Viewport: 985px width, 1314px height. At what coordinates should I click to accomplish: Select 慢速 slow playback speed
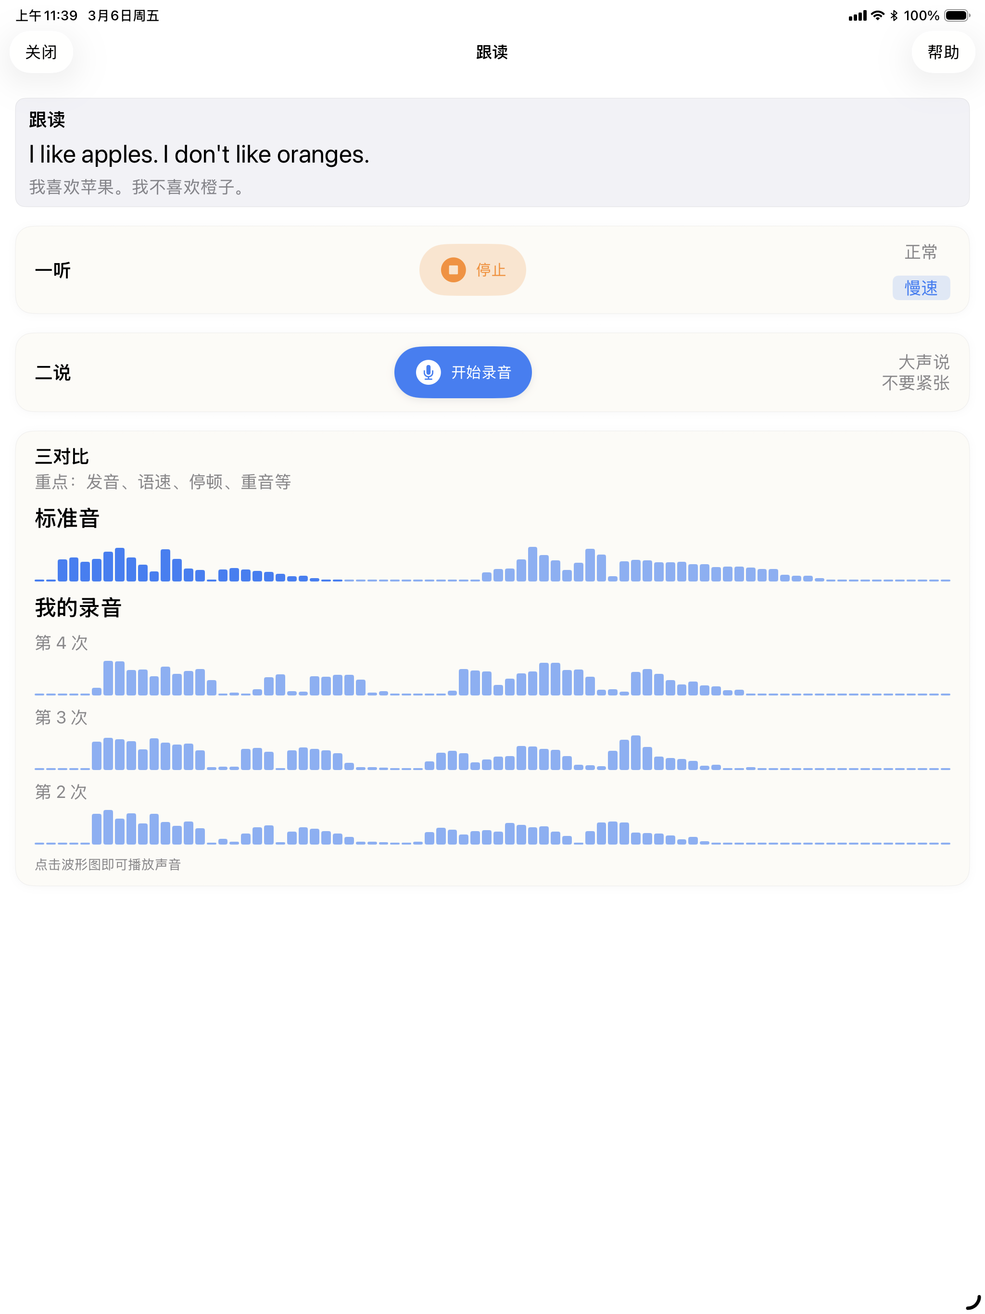point(921,288)
